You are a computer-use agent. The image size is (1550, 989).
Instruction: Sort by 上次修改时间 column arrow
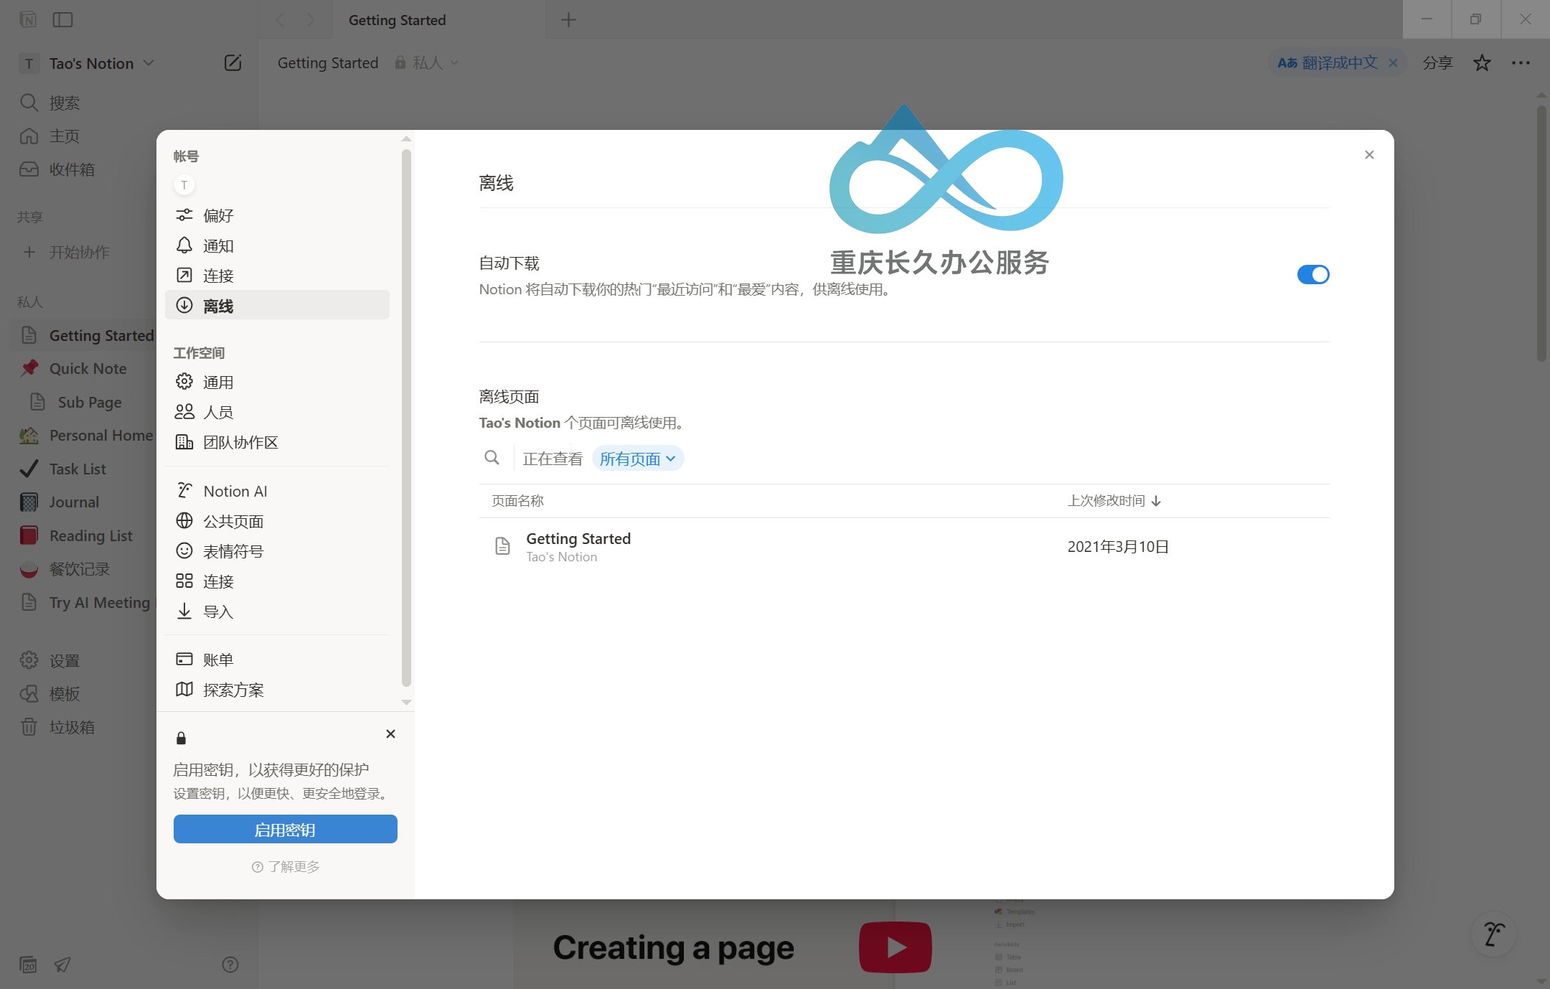pos(1155,501)
